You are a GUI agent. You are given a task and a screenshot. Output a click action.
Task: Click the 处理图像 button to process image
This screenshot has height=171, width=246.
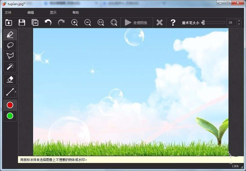136,23
